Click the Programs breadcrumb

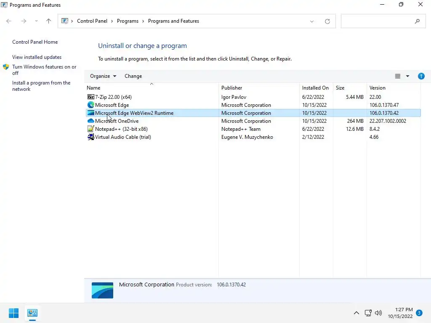tap(128, 21)
